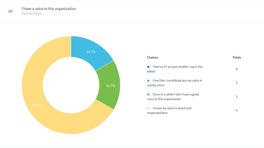The image size is (264, 148).
Task: Select the 'Once in a while' choice text
Action: tap(174, 97)
